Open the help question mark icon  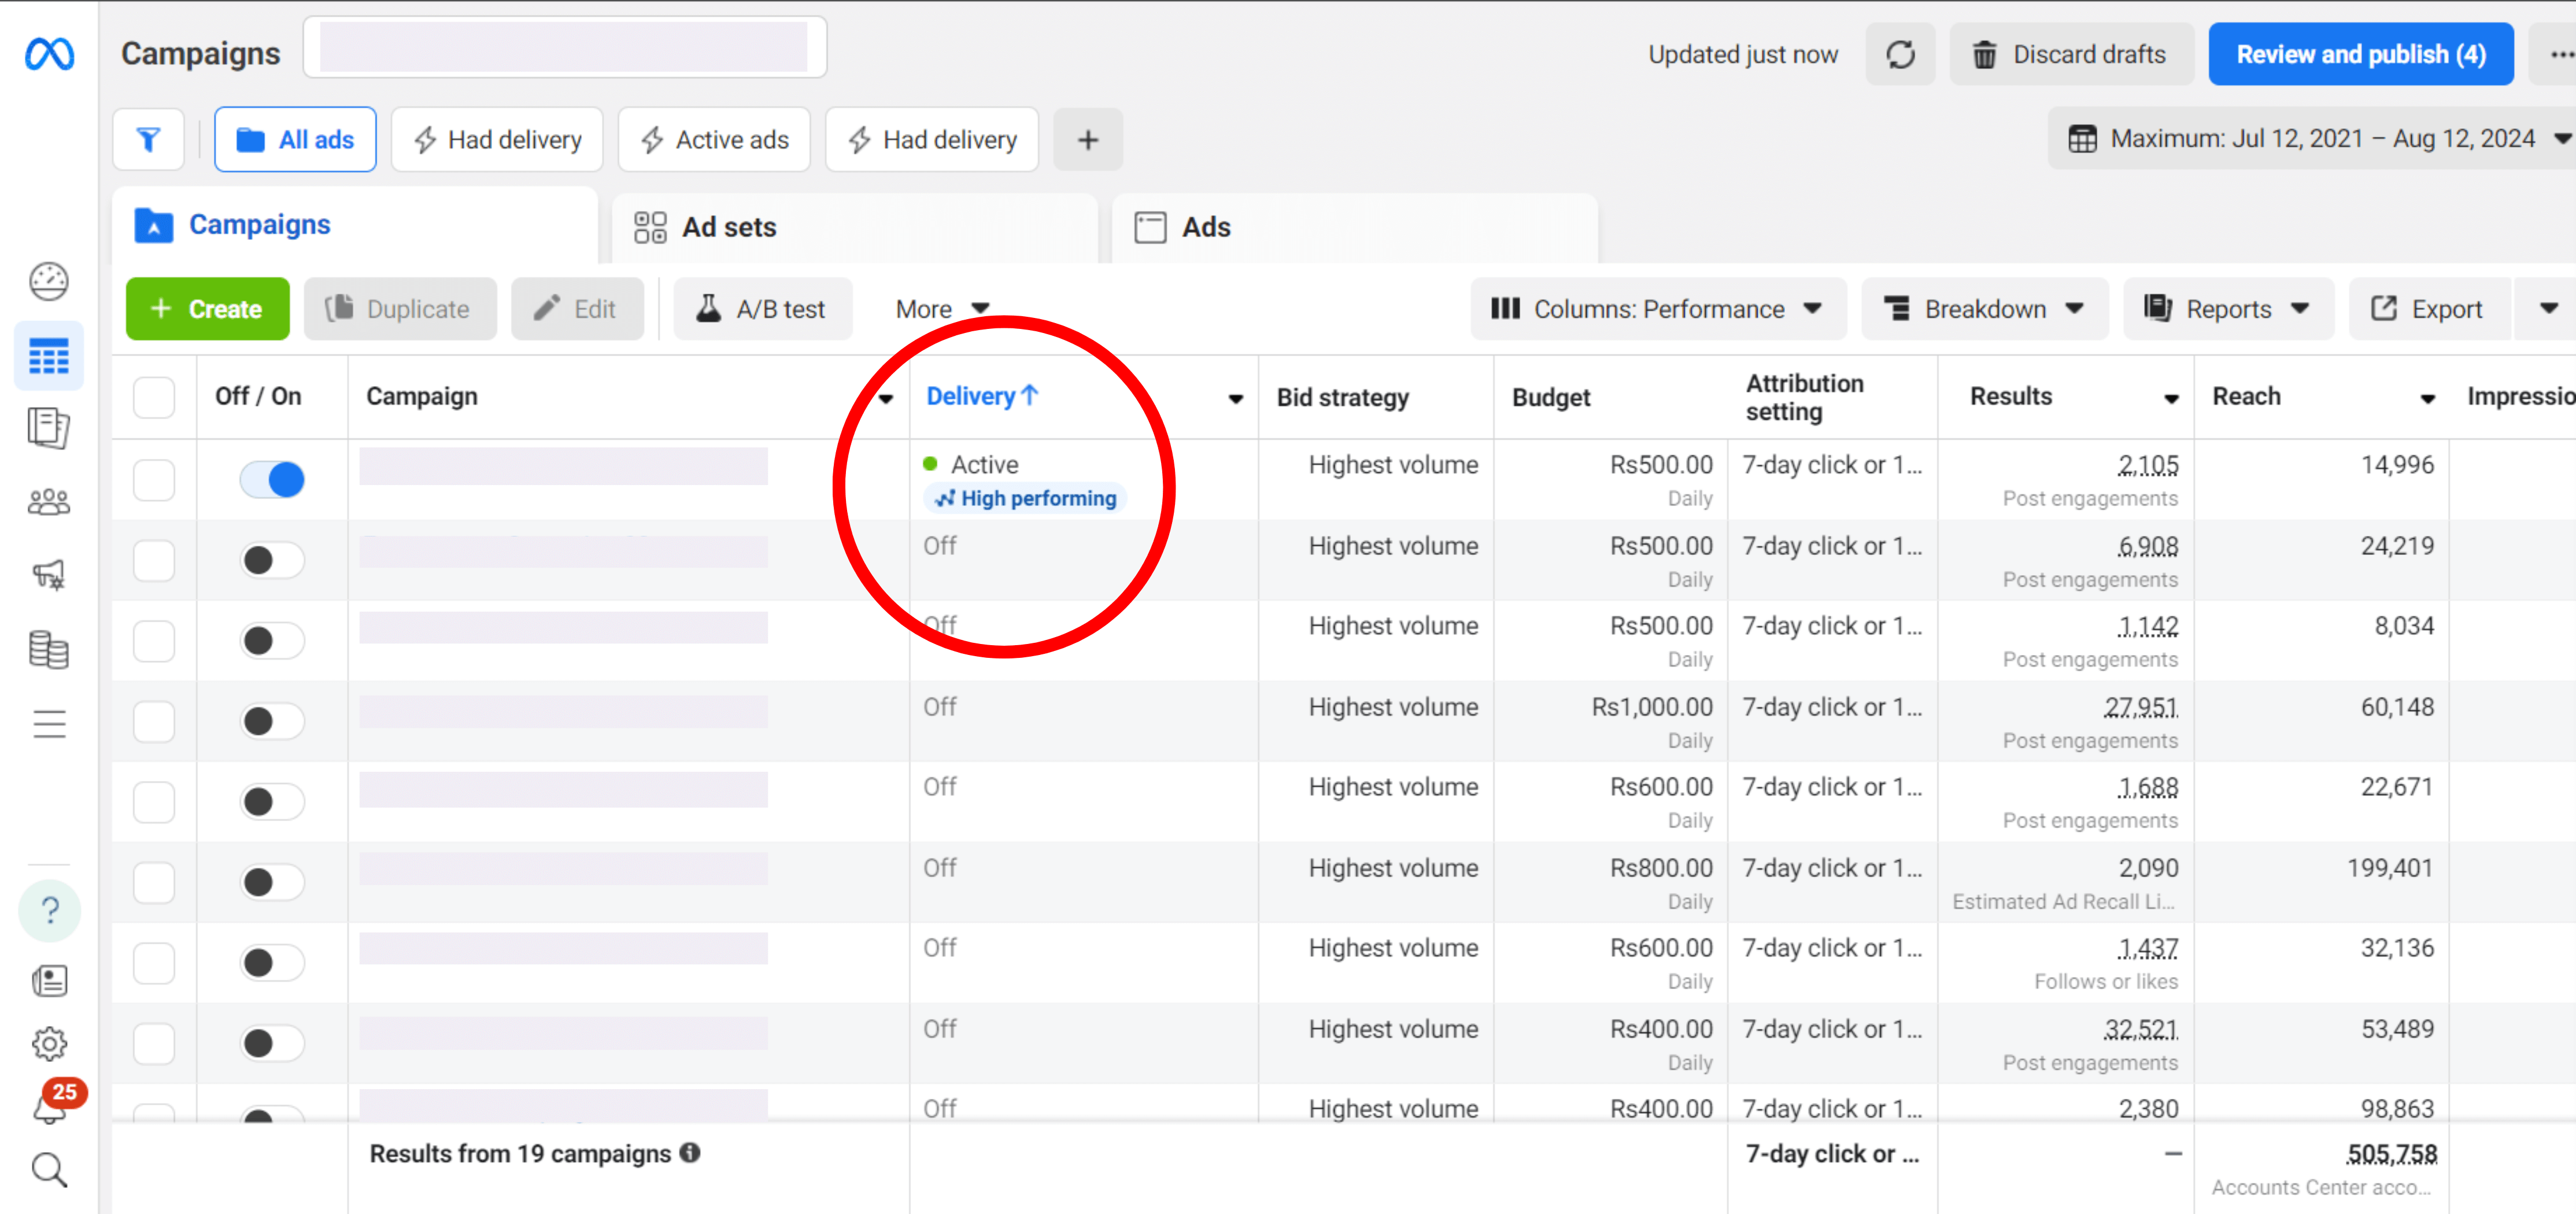49,911
